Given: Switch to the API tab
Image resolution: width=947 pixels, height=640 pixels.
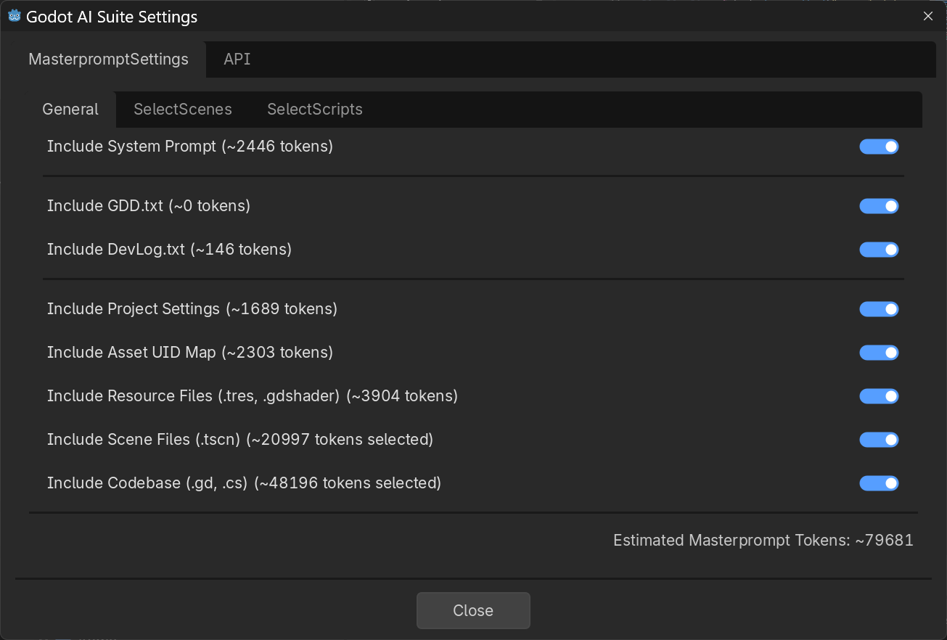Looking at the screenshot, I should 237,60.
